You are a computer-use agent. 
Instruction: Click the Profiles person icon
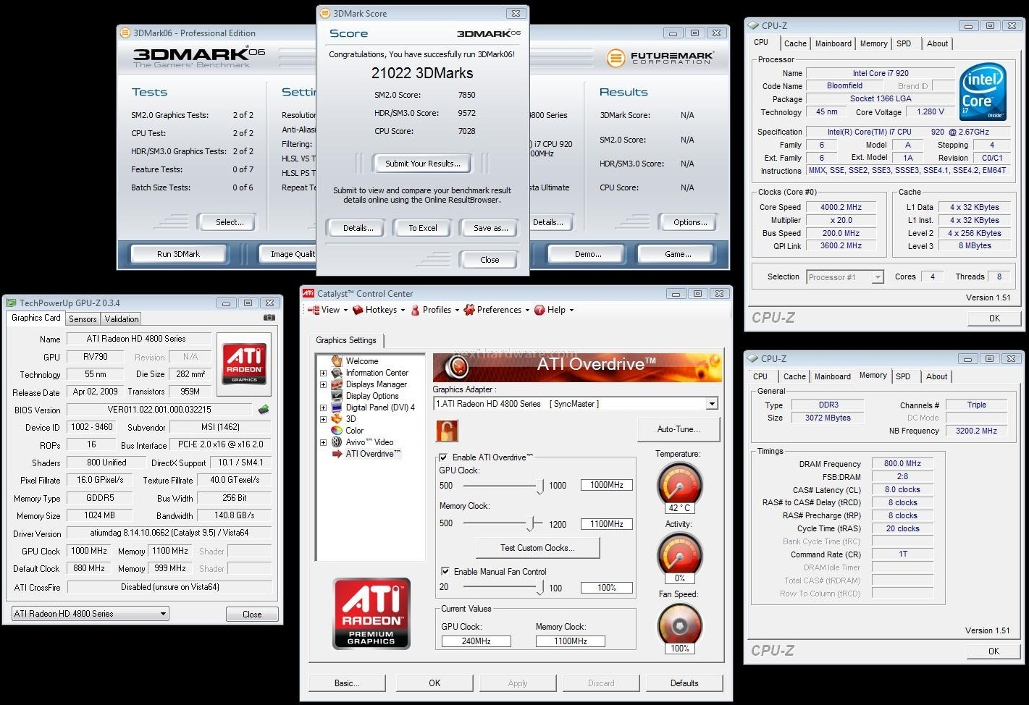pos(415,310)
